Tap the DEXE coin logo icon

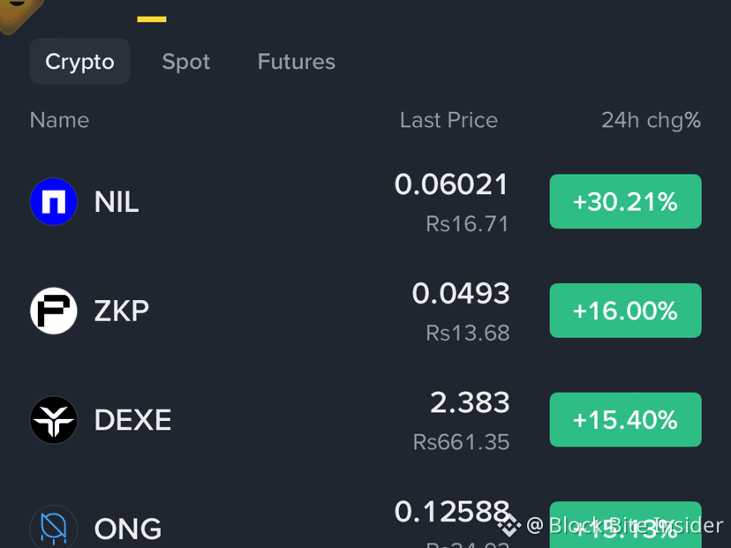[54, 420]
